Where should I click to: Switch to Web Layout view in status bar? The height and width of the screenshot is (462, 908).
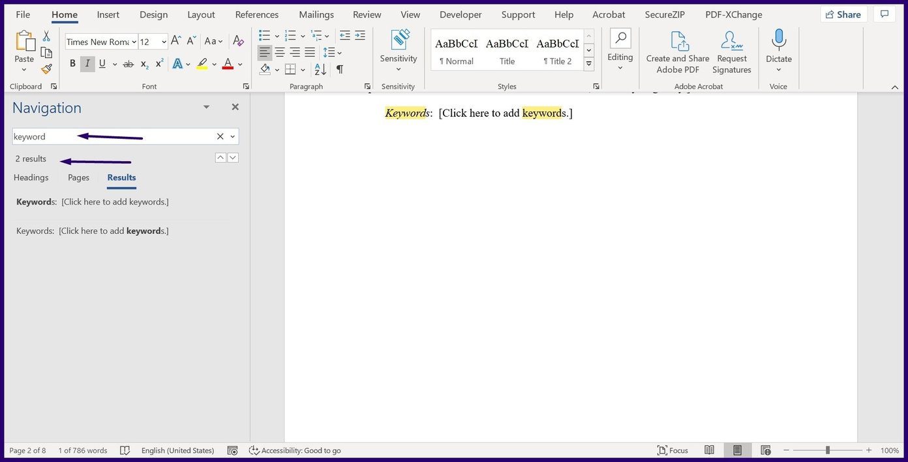point(766,450)
